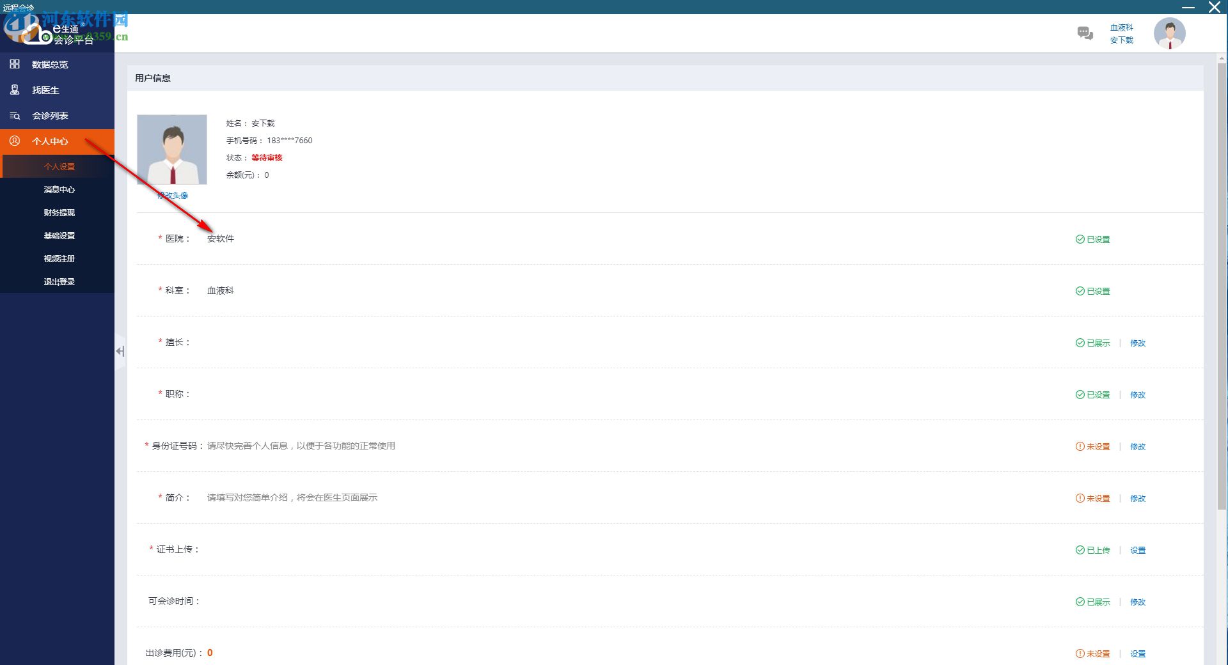Click the 血液科 text in the header
Image resolution: width=1228 pixels, height=665 pixels.
(x=1122, y=27)
